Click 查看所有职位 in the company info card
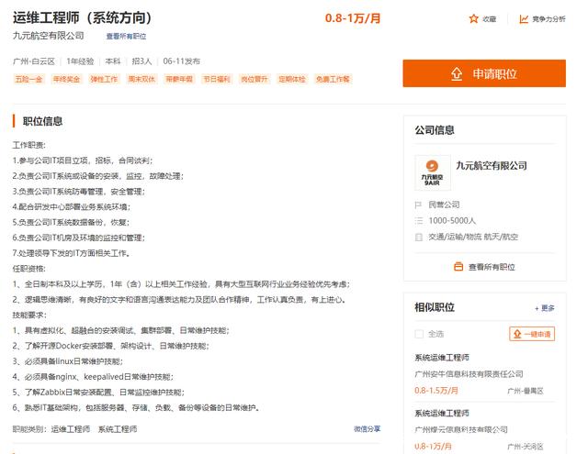The image size is (588, 454). point(492,267)
